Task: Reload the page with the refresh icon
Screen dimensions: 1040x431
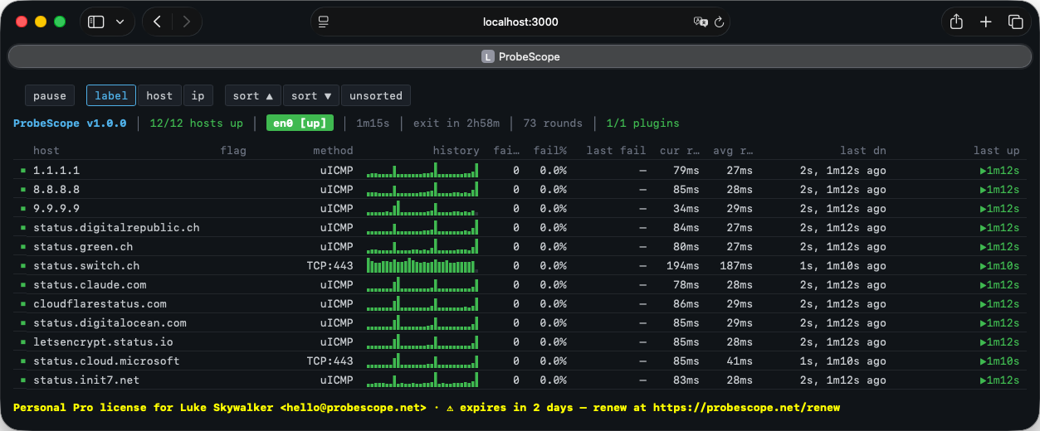Action: 720,22
